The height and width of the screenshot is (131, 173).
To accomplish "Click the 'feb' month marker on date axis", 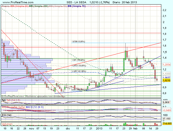I will (136, 129).
